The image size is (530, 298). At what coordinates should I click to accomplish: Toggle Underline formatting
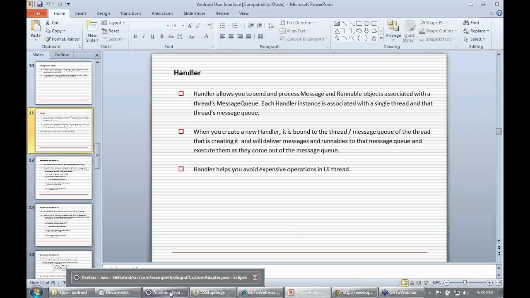click(x=152, y=36)
